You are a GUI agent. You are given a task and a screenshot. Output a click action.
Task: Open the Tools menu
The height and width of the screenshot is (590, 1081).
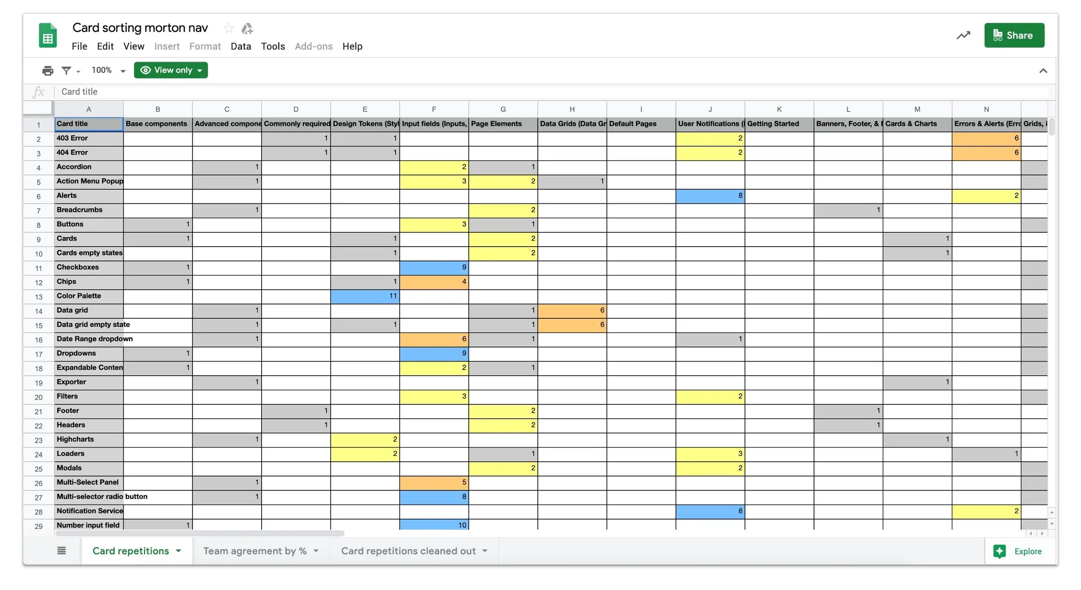[x=272, y=46]
